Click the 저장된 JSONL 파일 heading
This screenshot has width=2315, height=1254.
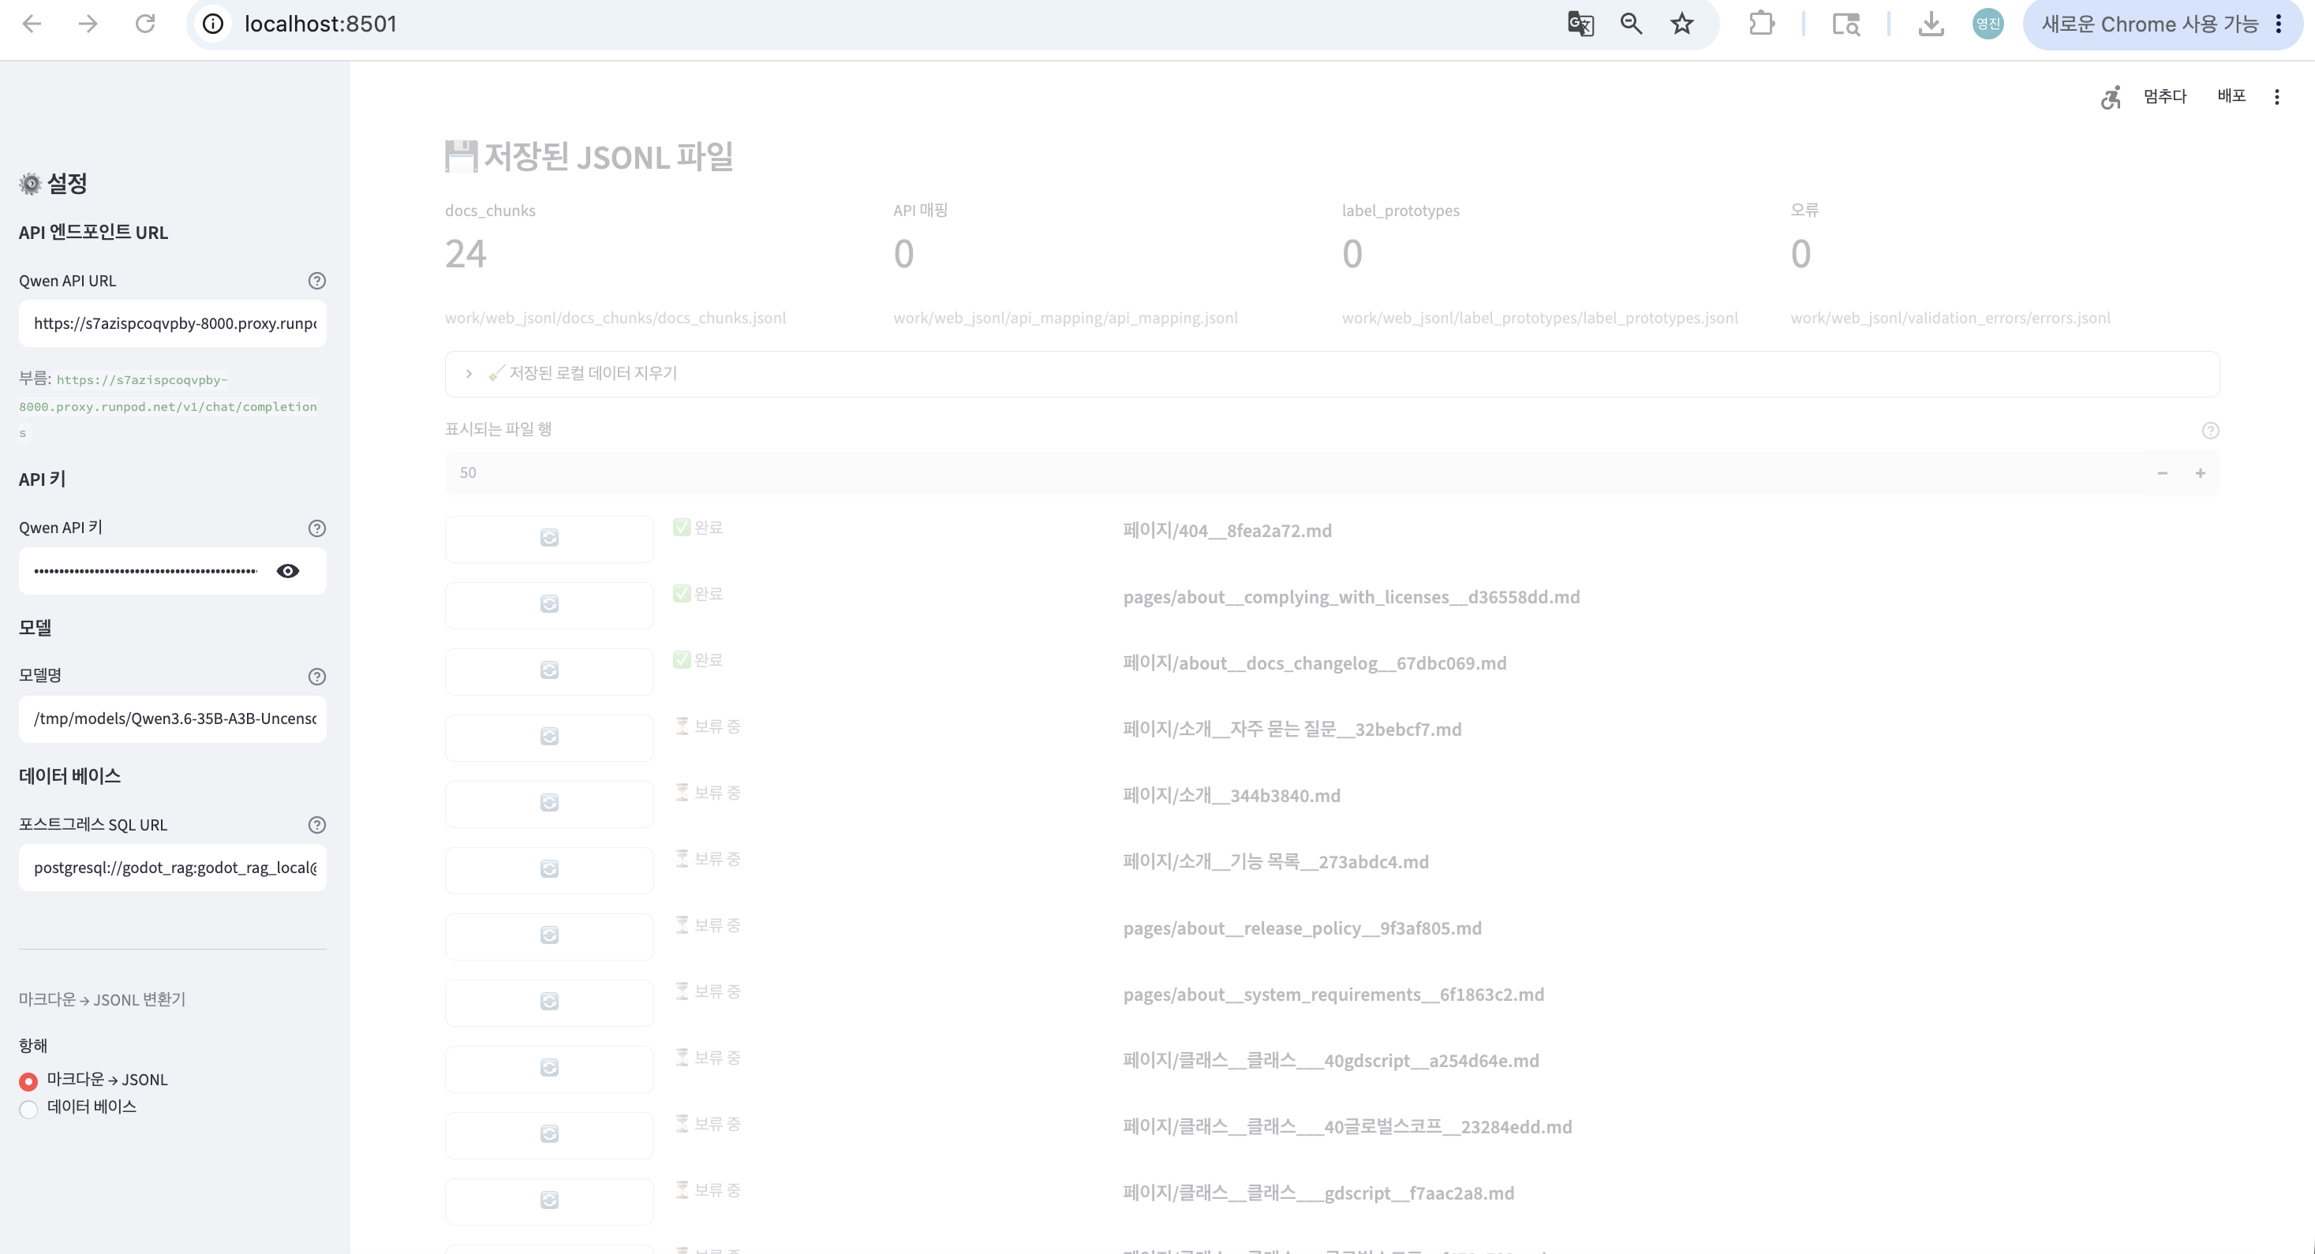coord(589,157)
